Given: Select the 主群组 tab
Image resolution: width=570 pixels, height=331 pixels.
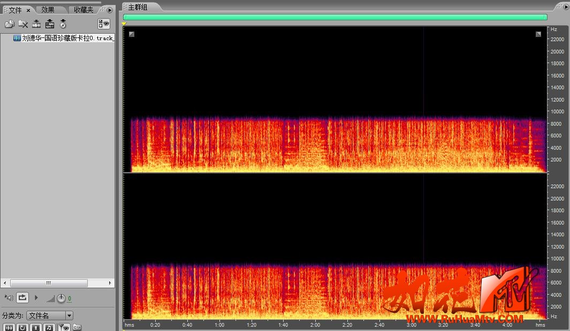Looking at the screenshot, I should (138, 7).
